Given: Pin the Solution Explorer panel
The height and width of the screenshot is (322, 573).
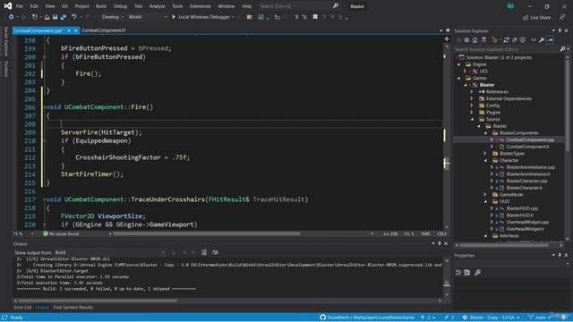Looking at the screenshot, I should (x=560, y=30).
